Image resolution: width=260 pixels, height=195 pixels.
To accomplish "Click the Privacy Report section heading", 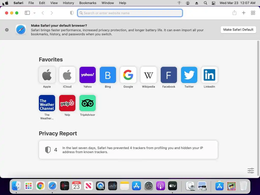I will tap(58, 133).
